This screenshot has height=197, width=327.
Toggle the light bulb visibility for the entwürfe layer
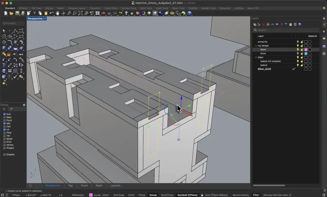[x=298, y=42]
